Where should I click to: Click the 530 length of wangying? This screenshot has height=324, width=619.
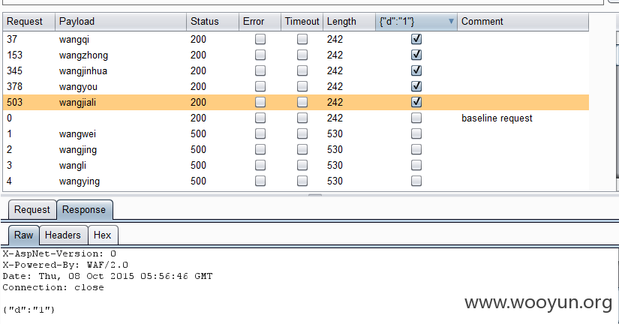pyautogui.click(x=335, y=181)
